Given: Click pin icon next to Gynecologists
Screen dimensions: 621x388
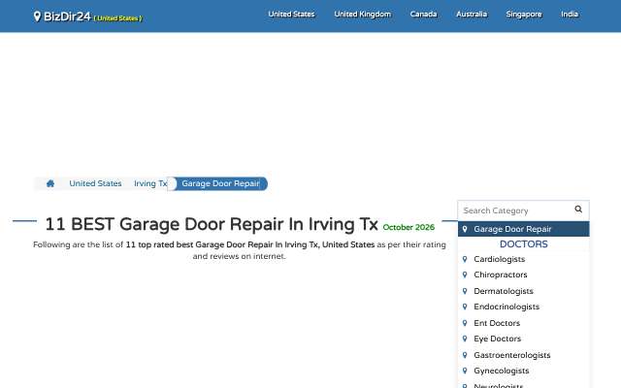Looking at the screenshot, I should (x=465, y=371).
